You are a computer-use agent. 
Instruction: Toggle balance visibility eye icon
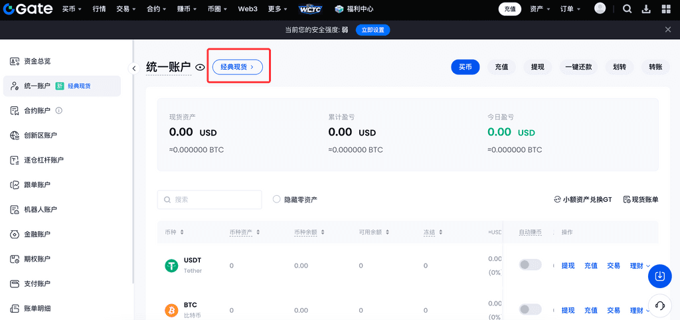coord(200,68)
